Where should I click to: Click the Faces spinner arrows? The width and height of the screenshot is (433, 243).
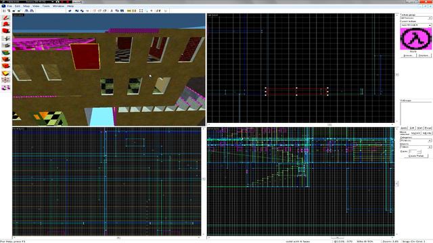[419, 151]
